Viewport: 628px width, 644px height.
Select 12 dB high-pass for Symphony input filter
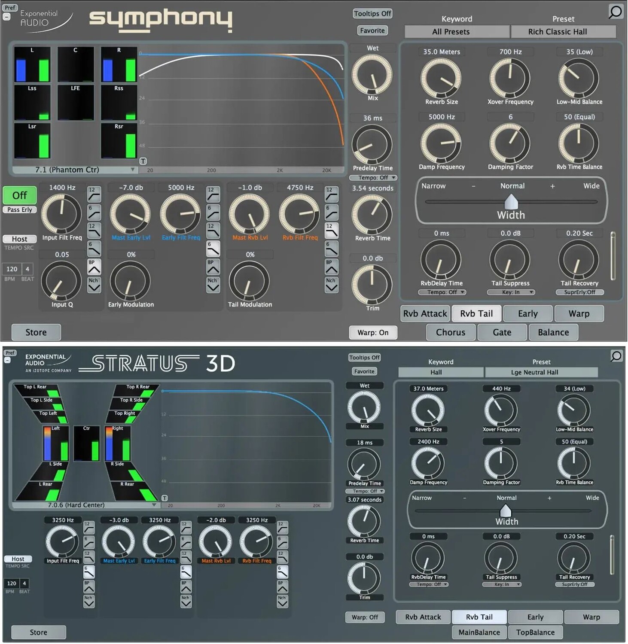[94, 194]
